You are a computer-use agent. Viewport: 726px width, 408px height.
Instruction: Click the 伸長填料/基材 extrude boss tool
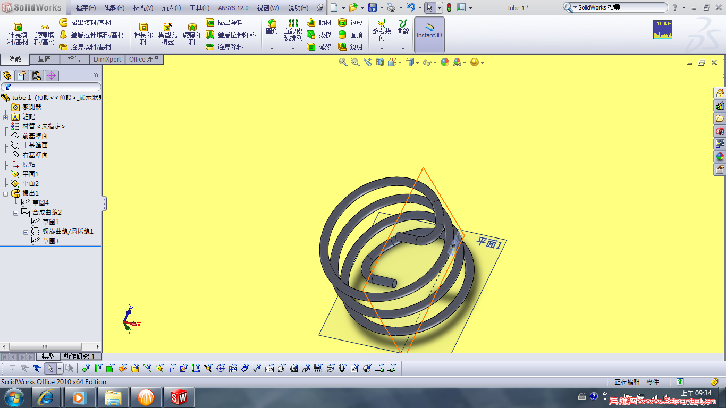pyautogui.click(x=18, y=34)
